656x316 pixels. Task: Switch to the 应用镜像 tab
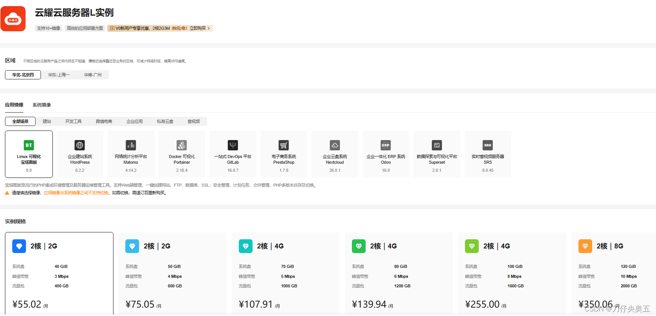click(14, 105)
